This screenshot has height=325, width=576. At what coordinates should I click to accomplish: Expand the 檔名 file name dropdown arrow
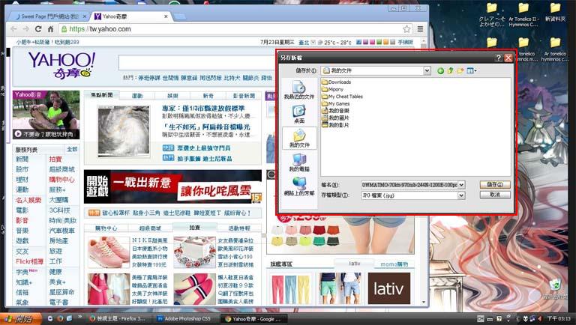(461, 185)
